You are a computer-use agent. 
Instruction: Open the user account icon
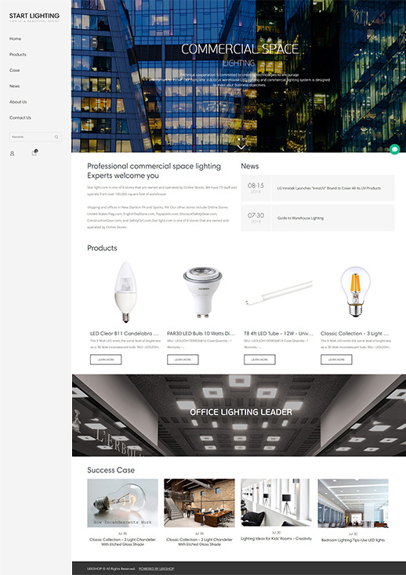point(12,154)
